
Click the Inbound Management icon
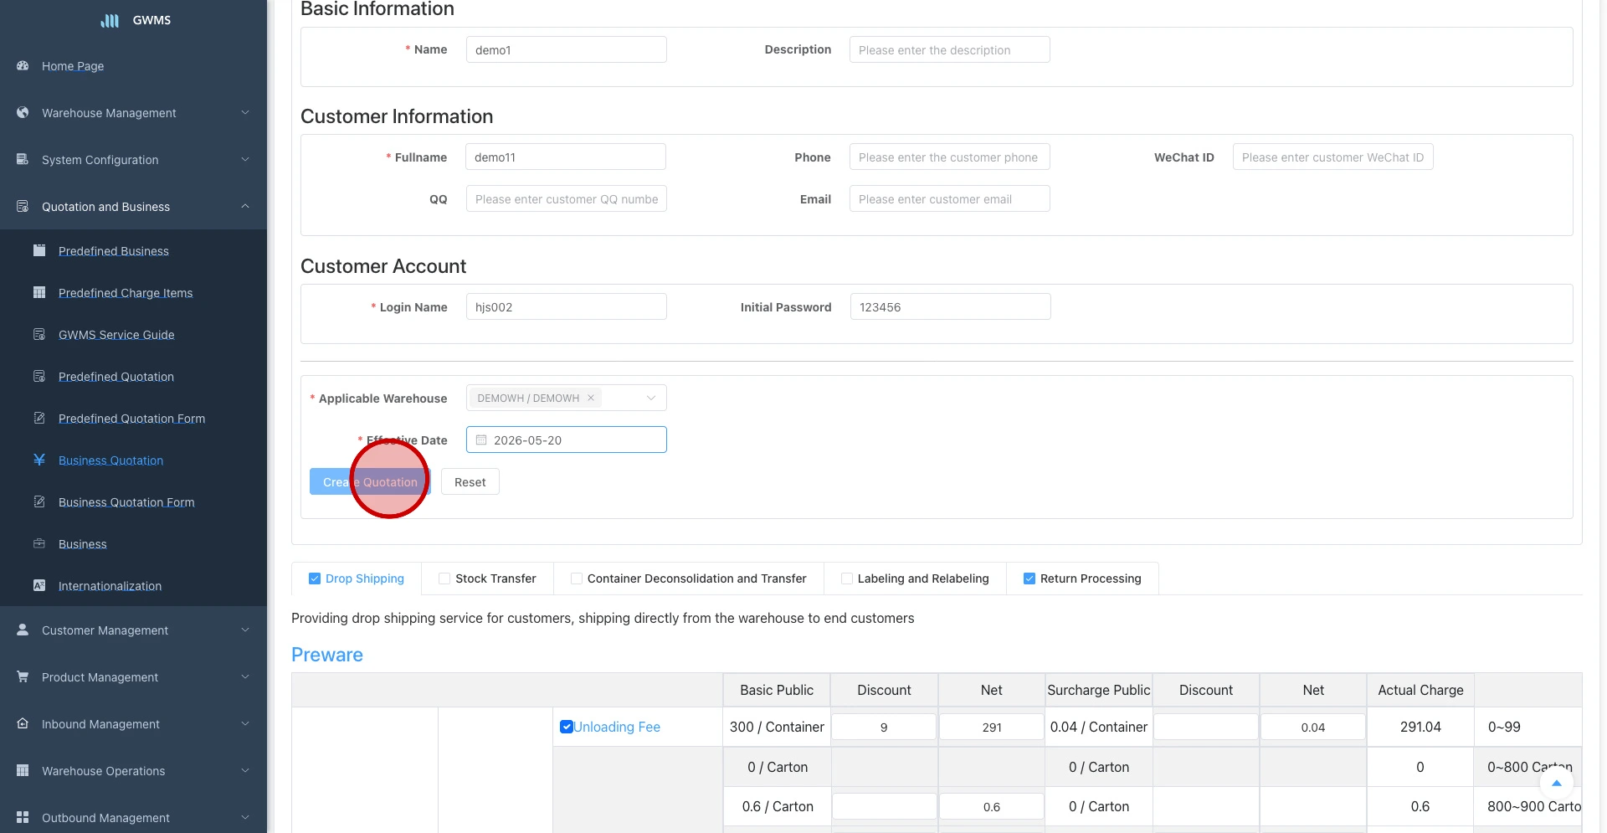pyautogui.click(x=23, y=723)
